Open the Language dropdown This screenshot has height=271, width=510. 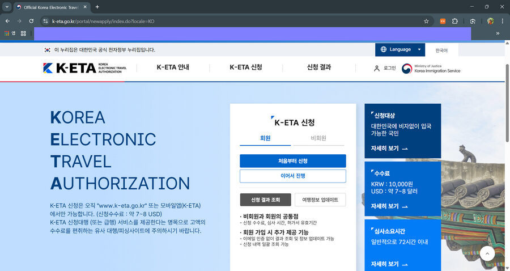(399, 49)
